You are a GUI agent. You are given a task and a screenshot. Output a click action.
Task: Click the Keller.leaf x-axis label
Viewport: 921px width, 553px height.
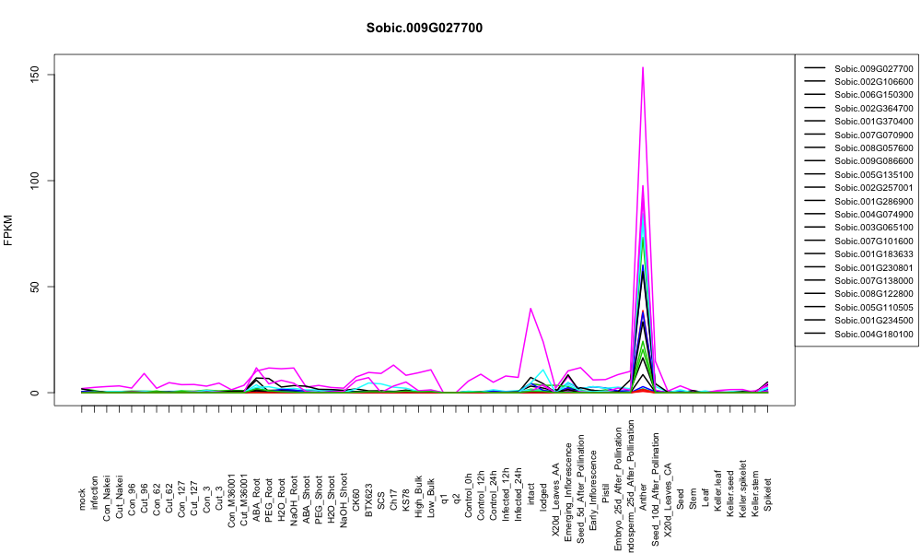click(717, 490)
